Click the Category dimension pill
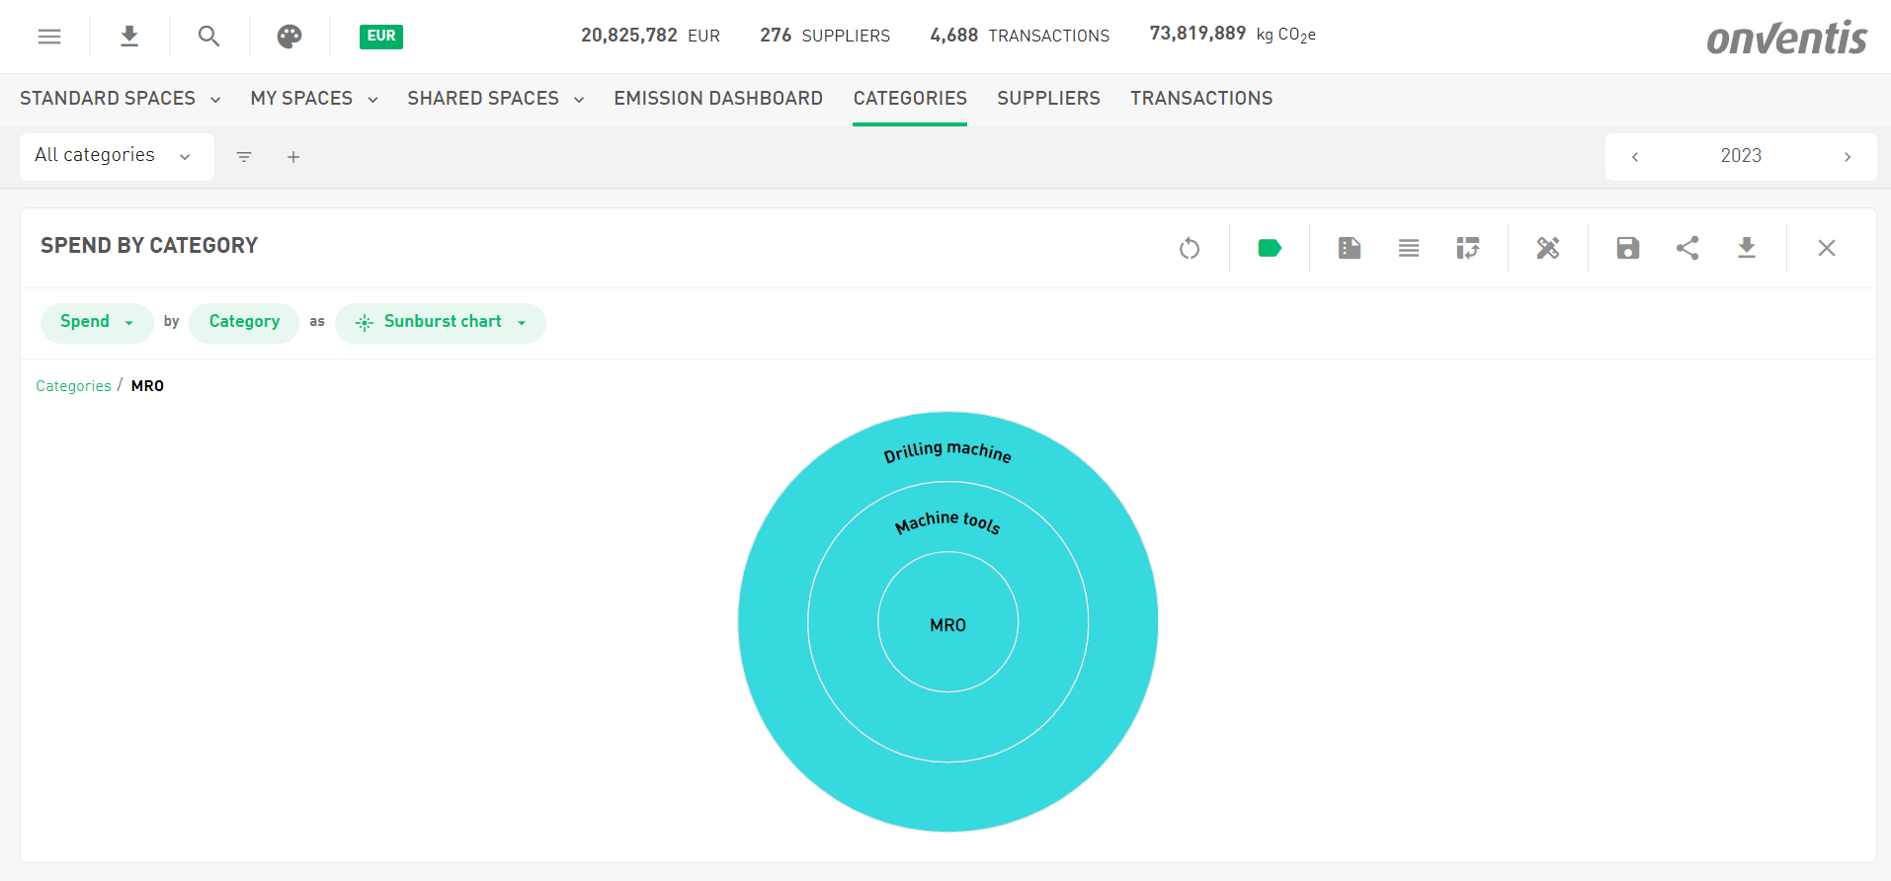This screenshot has width=1891, height=881. [x=244, y=322]
